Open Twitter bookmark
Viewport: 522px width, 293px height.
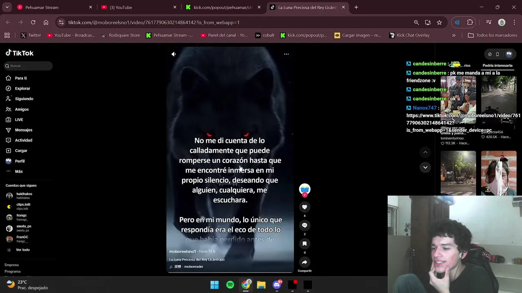point(31,35)
